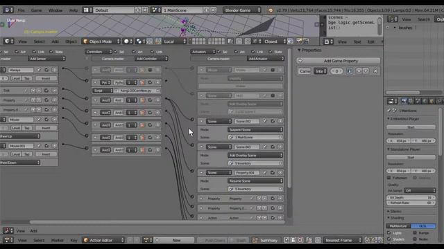This screenshot has width=444, height=249.
Task: Click New action button
Action: point(174,240)
